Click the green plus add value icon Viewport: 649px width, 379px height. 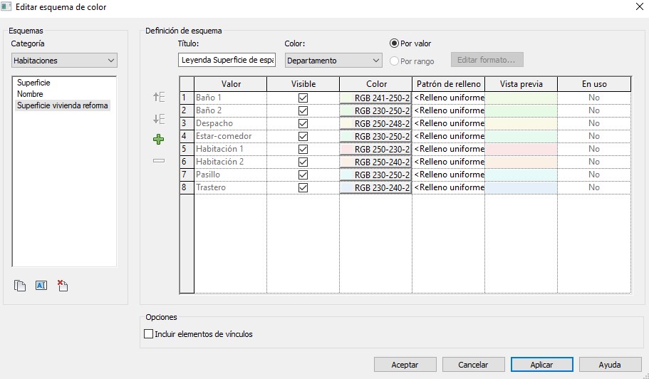coord(159,140)
